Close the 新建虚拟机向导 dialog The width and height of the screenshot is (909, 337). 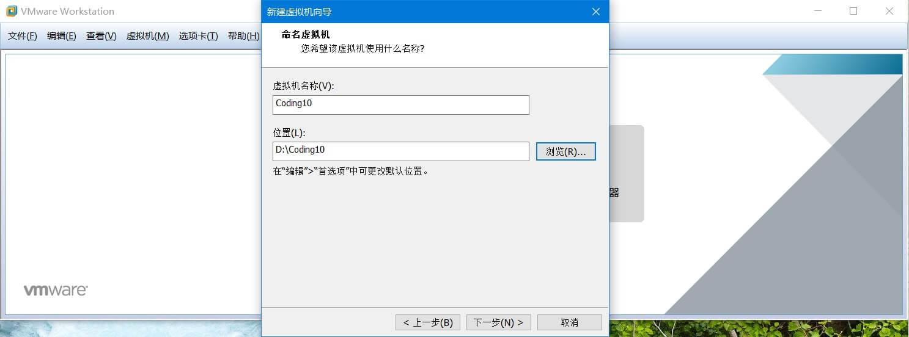pos(596,12)
